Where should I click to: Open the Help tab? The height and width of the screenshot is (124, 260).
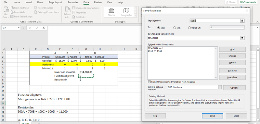120,2
